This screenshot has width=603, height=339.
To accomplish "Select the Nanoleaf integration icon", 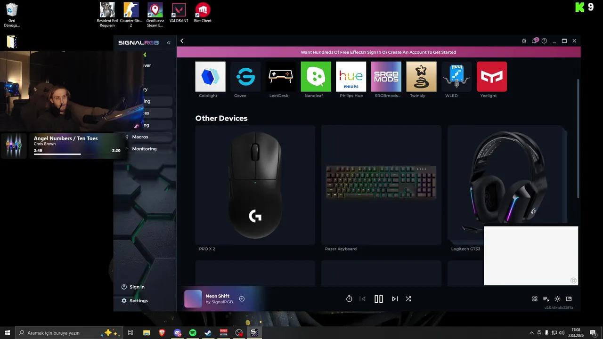I will tap(315, 76).
